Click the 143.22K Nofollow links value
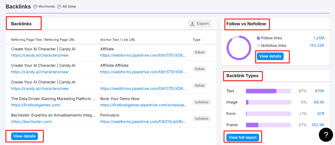The height and width of the screenshot is (145, 335). (x=317, y=46)
